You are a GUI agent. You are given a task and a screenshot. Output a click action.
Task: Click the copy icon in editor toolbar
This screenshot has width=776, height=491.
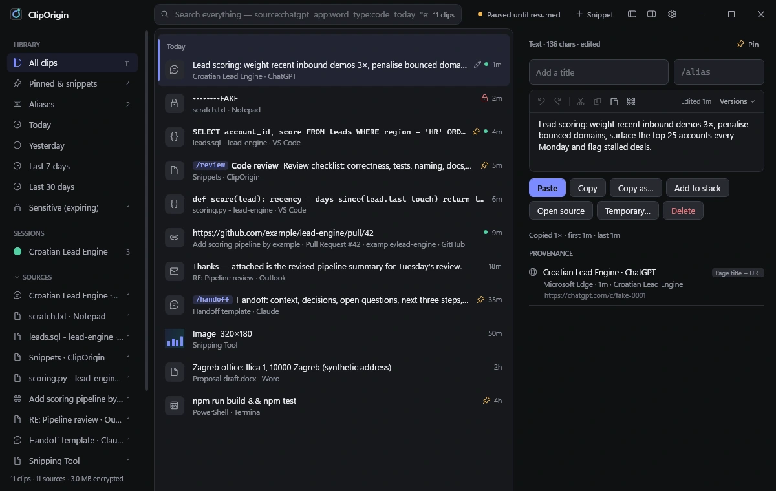598,101
